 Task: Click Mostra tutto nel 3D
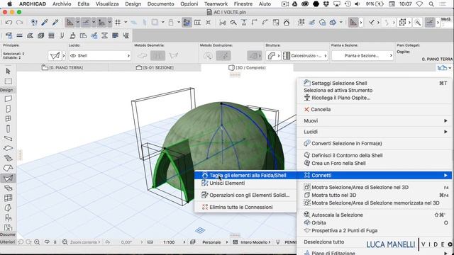coord(375,195)
